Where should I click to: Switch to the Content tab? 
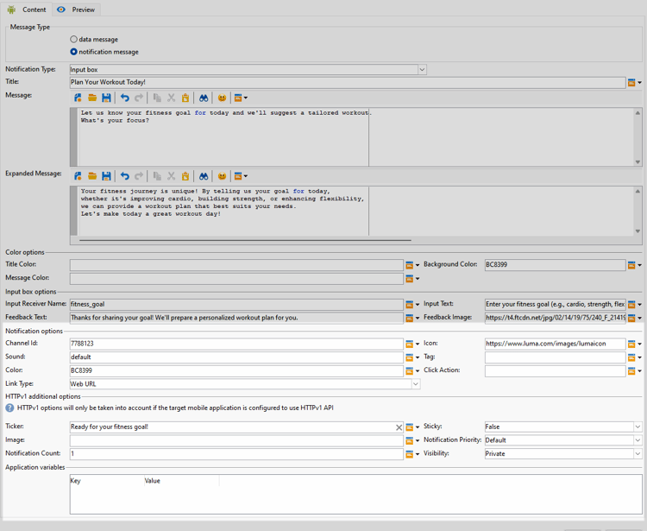pyautogui.click(x=27, y=9)
